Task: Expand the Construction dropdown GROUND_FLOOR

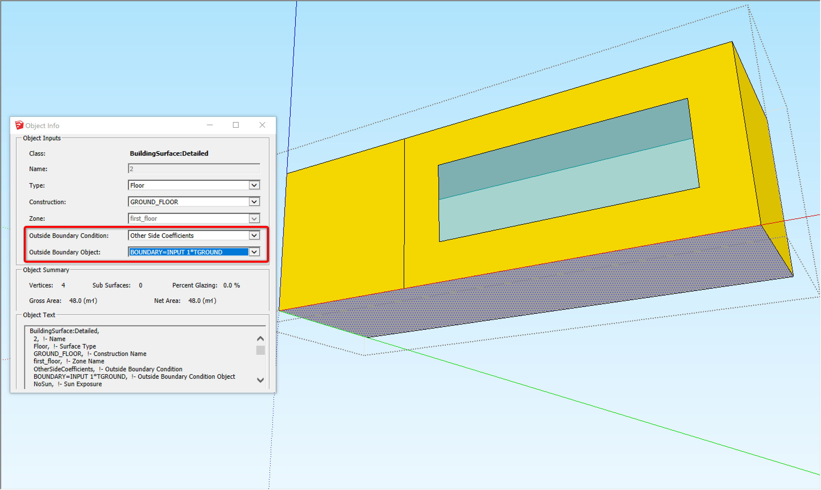Action: (x=254, y=202)
